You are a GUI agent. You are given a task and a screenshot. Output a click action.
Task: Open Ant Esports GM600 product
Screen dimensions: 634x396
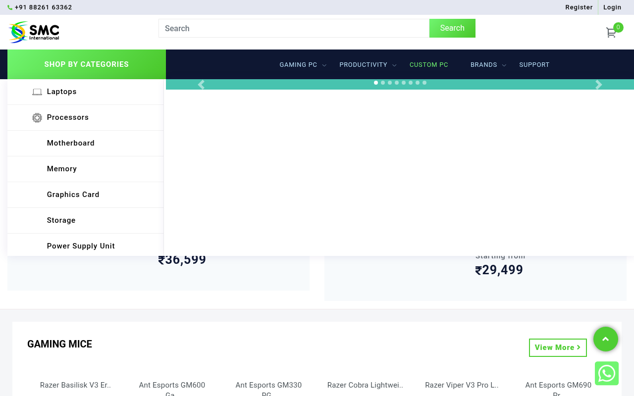click(x=172, y=390)
